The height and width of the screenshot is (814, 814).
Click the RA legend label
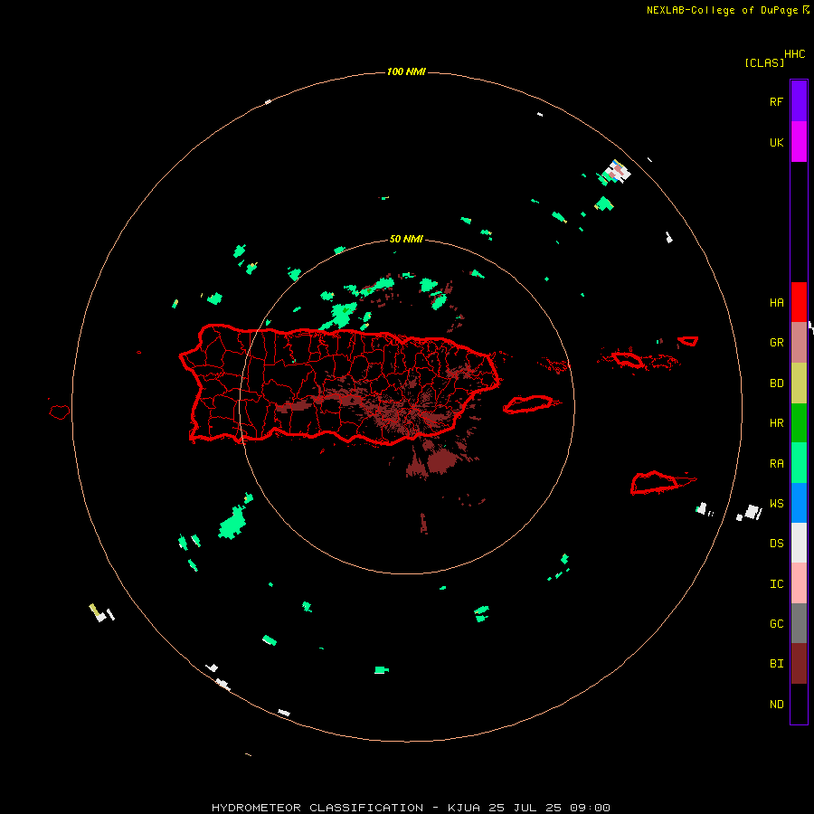pyautogui.click(x=776, y=464)
